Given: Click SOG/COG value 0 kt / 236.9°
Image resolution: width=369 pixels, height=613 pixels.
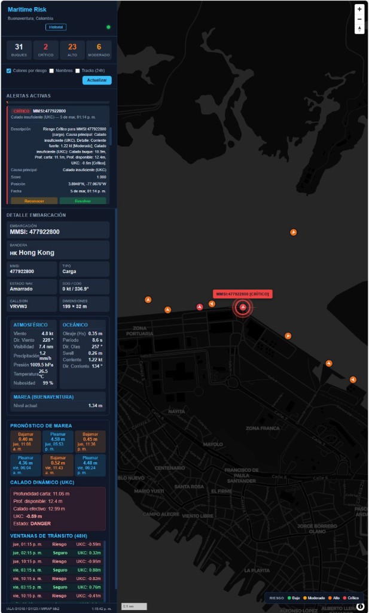Looking at the screenshot, I should (76, 290).
